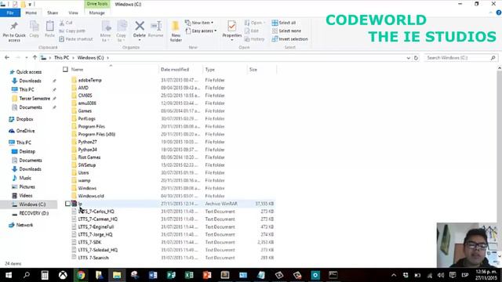
Task: Go back with the Back arrow
Action: point(7,57)
